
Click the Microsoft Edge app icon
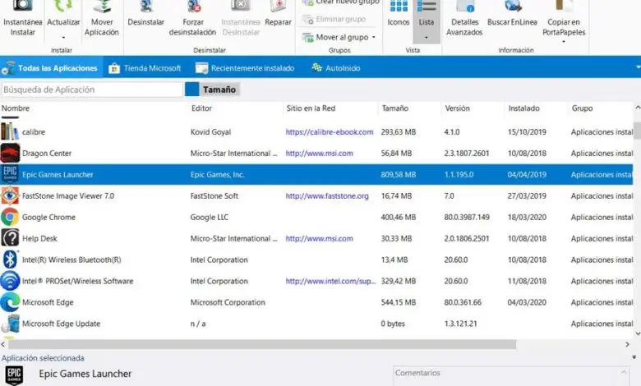point(10,302)
